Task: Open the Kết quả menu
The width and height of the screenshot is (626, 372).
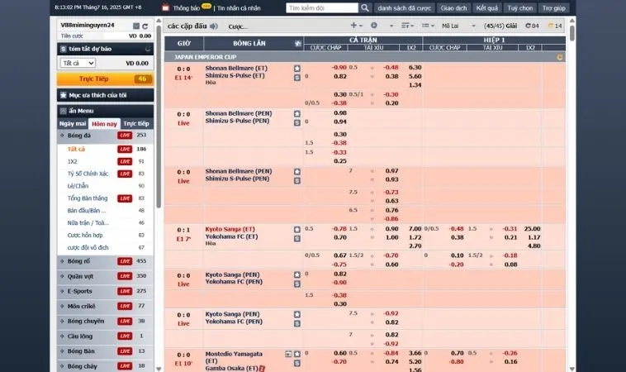Action: tap(486, 8)
